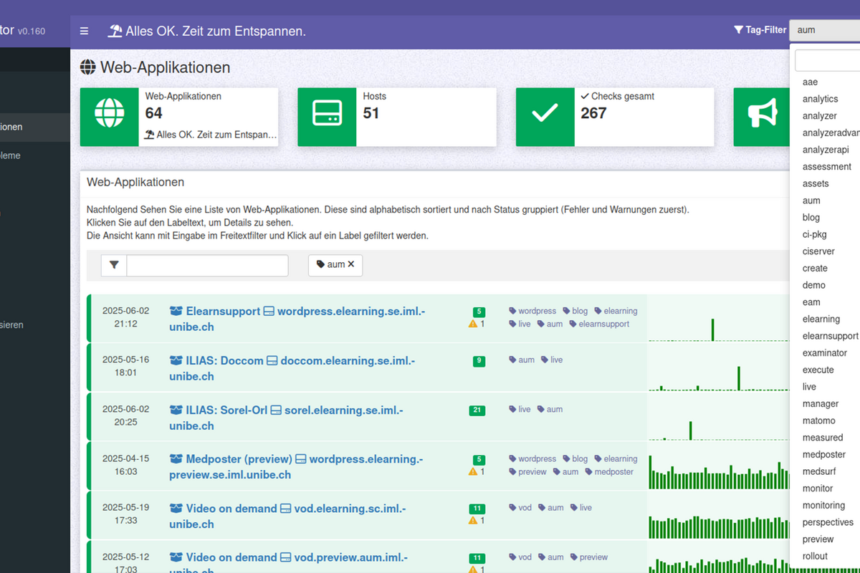This screenshot has height=573, width=860.
Task: Toggle the hamburger sidebar menu
Action: click(84, 31)
